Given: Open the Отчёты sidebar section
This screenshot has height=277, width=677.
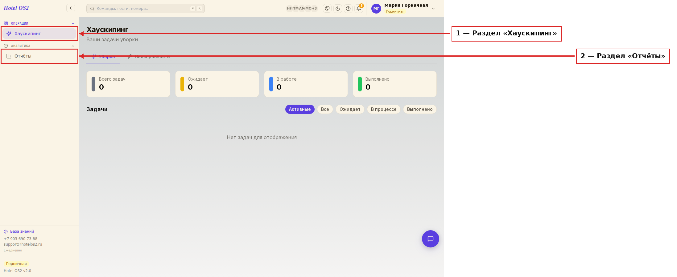Looking at the screenshot, I should click(x=39, y=56).
